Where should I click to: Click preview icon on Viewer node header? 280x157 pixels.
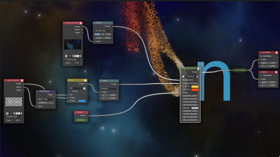276,72
